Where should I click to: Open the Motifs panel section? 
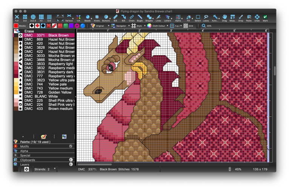tap(44, 146)
